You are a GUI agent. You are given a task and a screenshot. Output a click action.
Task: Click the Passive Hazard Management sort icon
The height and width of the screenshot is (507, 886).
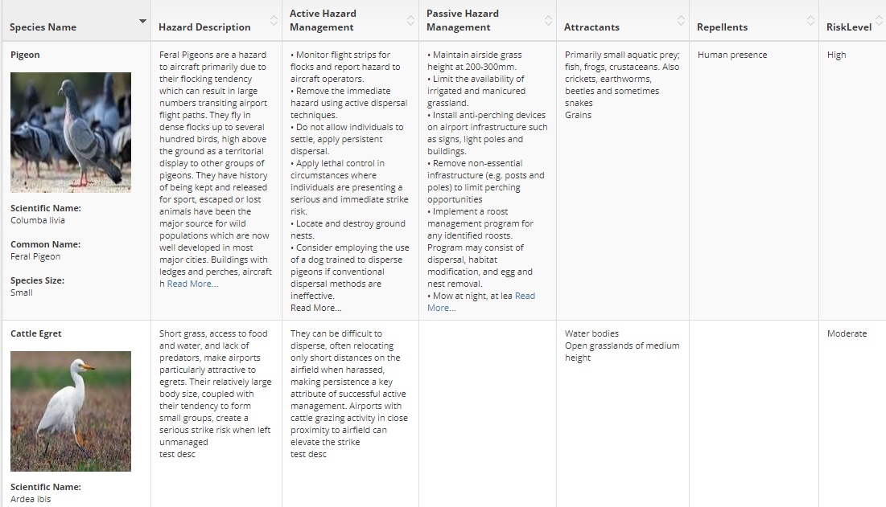(x=548, y=21)
